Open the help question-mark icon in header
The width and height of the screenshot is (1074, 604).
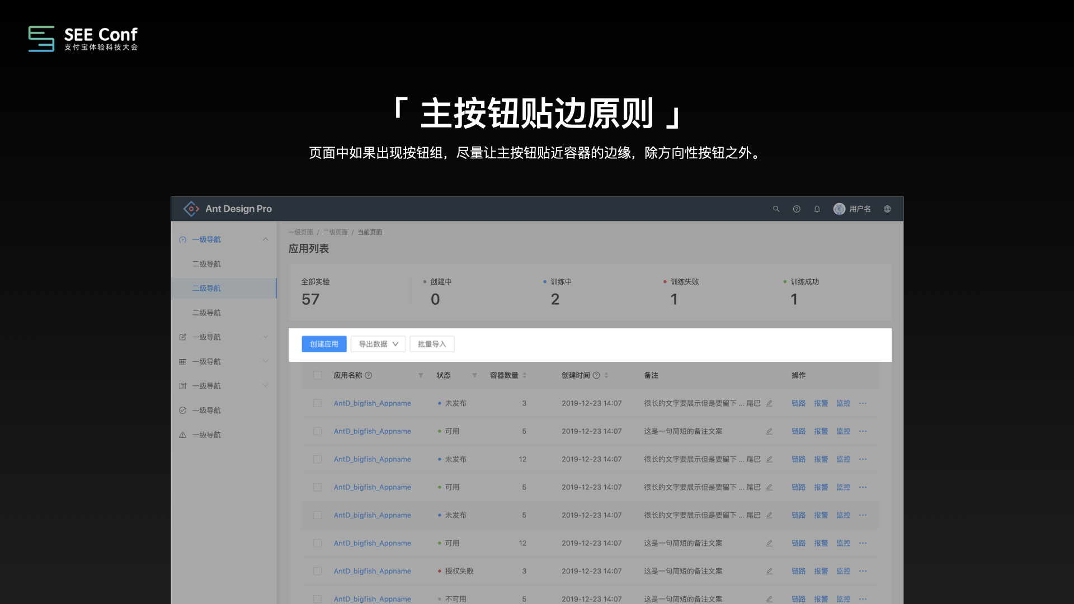pos(797,209)
